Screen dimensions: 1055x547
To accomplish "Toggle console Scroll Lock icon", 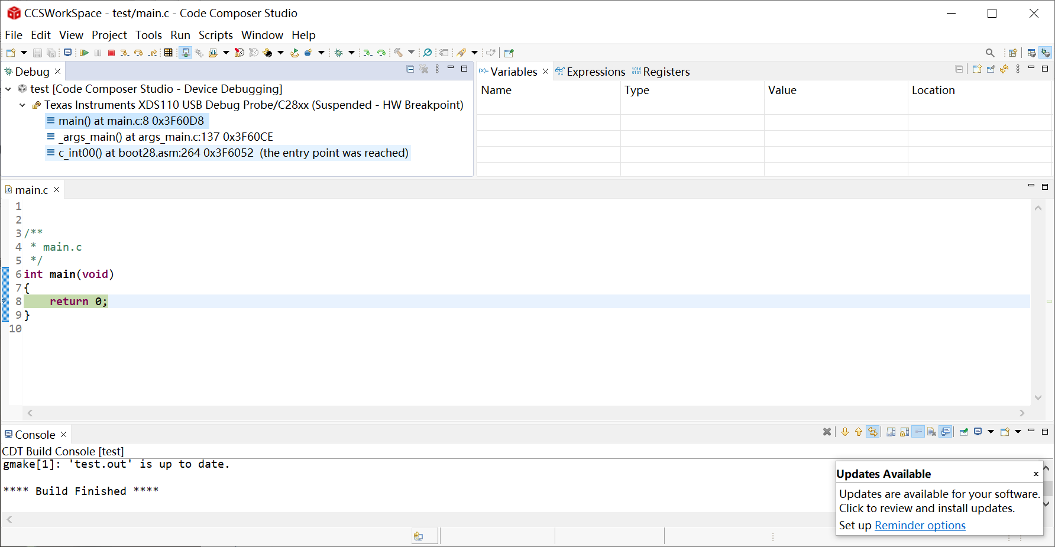I will [905, 432].
